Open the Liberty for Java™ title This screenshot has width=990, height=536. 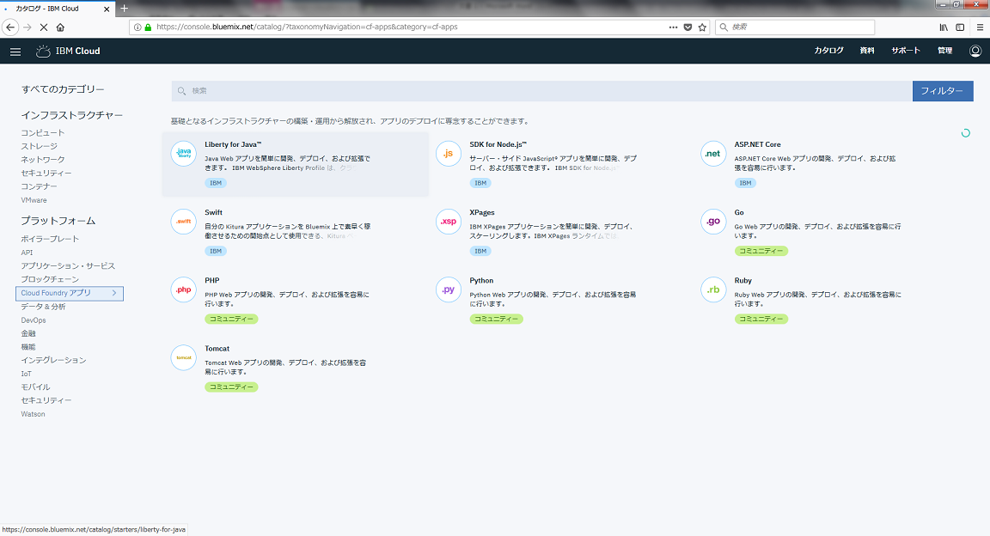pyautogui.click(x=233, y=144)
